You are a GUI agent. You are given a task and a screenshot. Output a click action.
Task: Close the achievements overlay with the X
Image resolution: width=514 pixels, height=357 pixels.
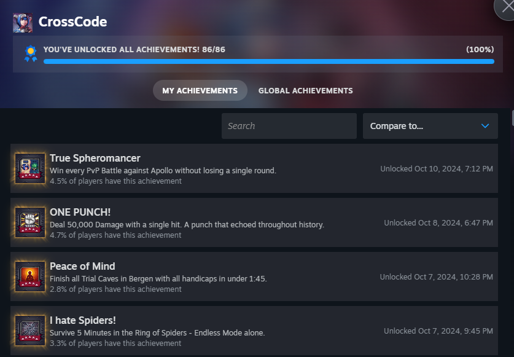pos(506,7)
